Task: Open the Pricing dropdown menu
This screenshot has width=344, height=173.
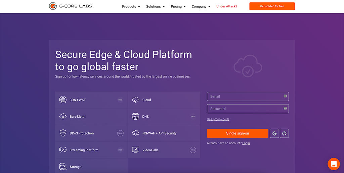Action: tap(178, 6)
